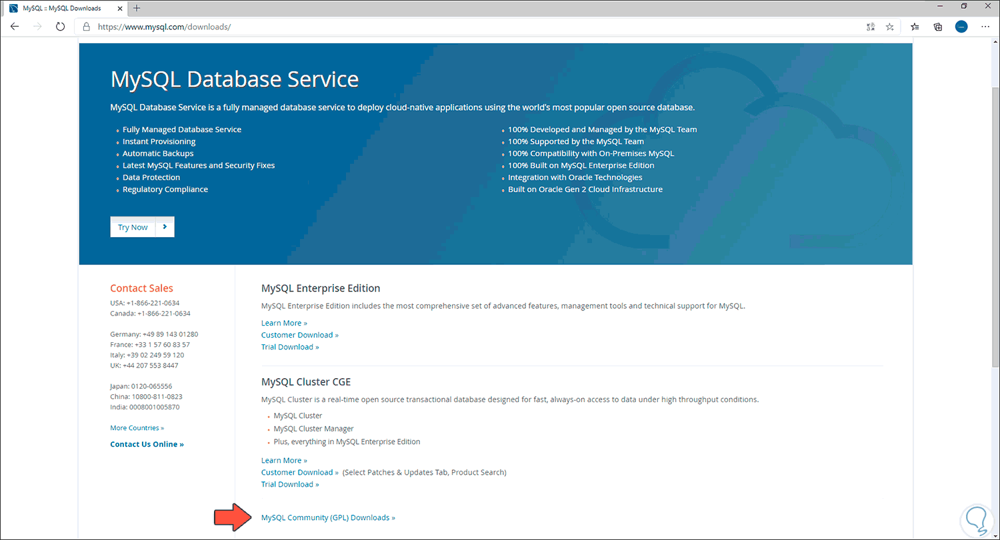Click the 'MySQL Enterprise Edition' section heading
1000x540 pixels.
[321, 288]
